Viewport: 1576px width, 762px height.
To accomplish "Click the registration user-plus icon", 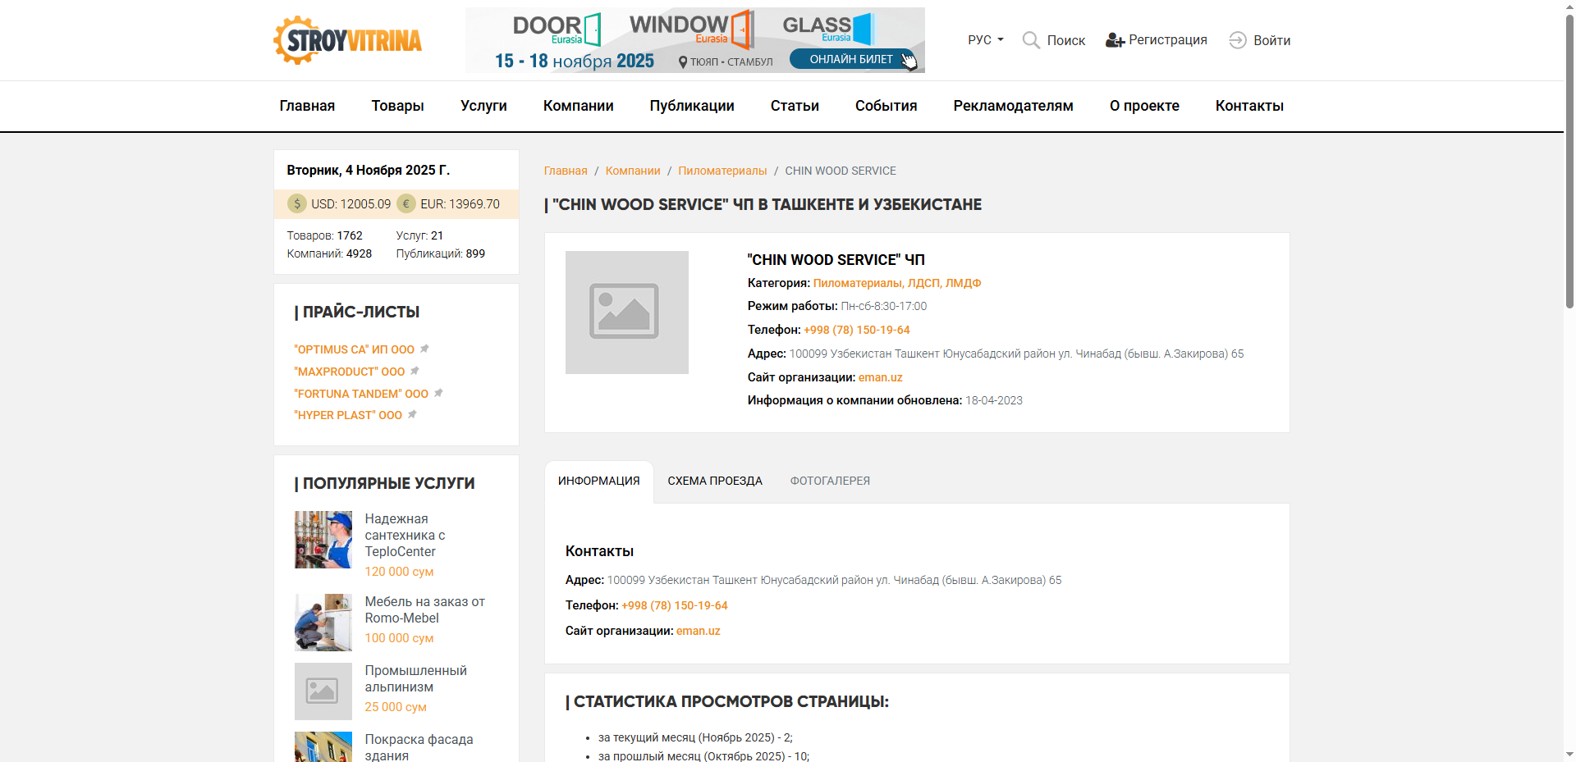I will [1115, 40].
